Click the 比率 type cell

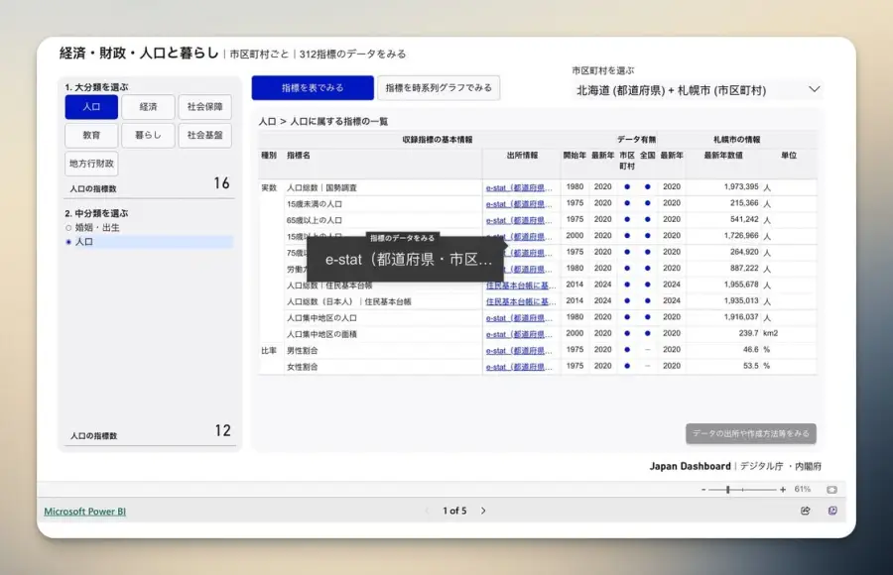[x=269, y=351]
